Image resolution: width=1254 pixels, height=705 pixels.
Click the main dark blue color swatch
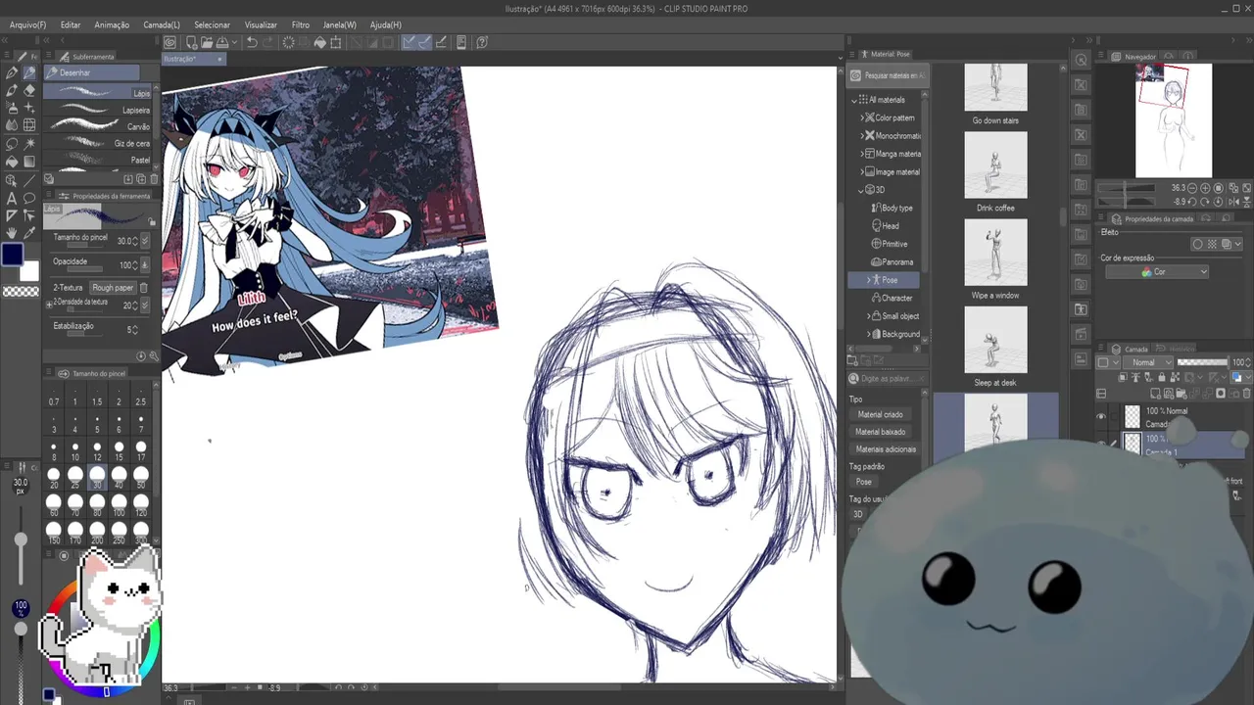(x=12, y=255)
